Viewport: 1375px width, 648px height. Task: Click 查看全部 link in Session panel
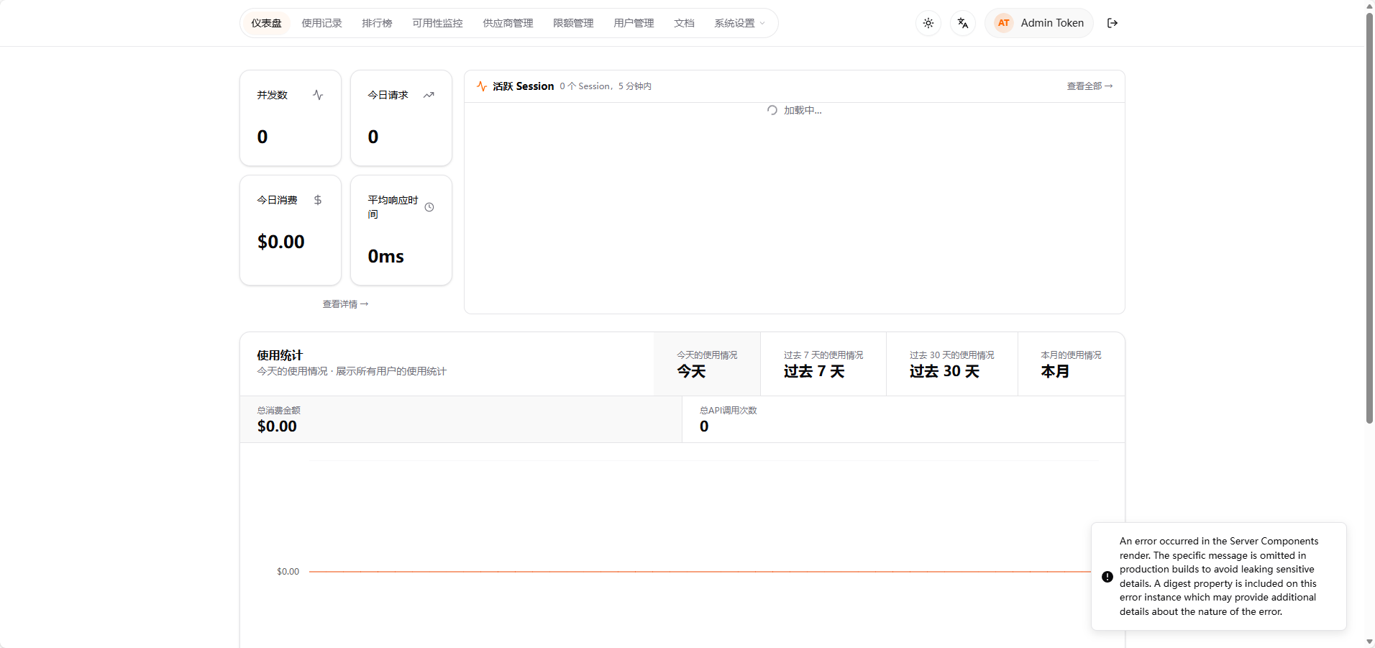point(1090,86)
